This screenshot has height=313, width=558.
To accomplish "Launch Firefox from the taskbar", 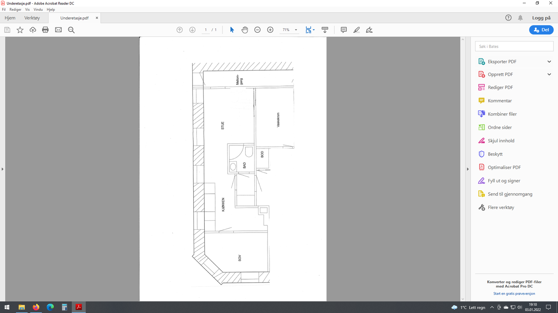I will tap(36, 307).
